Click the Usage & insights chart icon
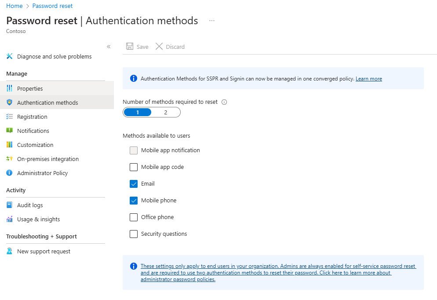This screenshot has height=300, width=437. click(10, 219)
